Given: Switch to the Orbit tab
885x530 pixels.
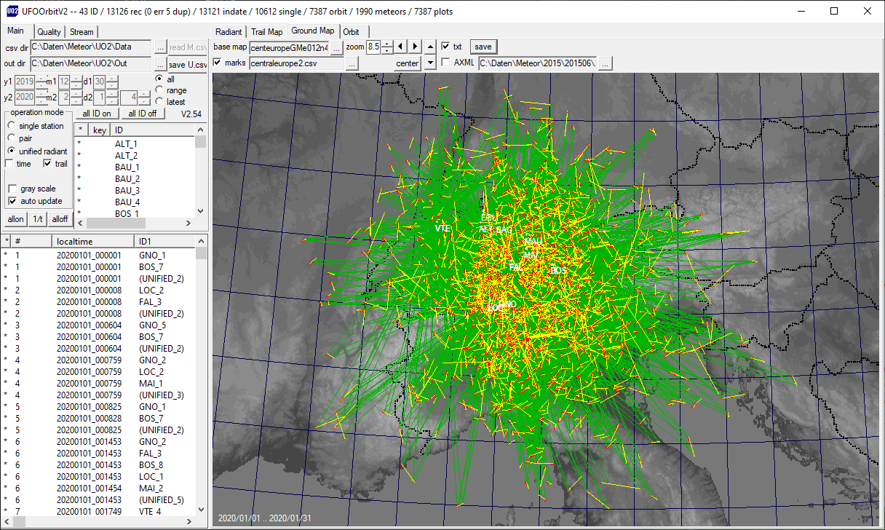Looking at the screenshot, I should (351, 32).
